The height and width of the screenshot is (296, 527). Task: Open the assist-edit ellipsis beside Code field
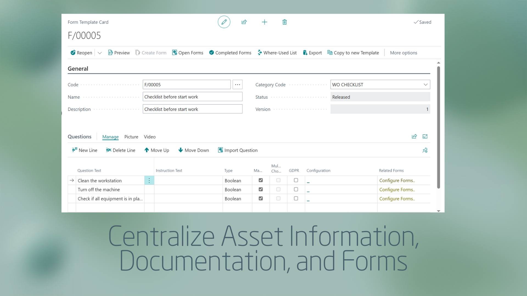[x=237, y=84]
